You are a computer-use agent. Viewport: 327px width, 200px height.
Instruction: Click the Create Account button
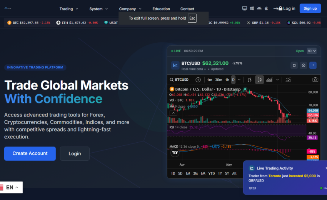(x=30, y=153)
